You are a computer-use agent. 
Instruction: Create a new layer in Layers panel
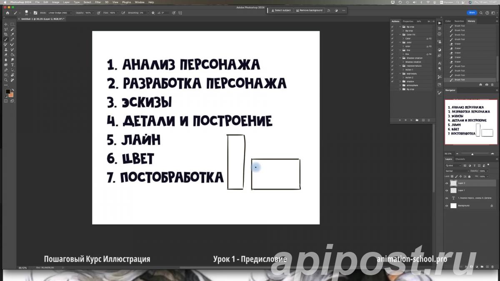[x=487, y=266]
